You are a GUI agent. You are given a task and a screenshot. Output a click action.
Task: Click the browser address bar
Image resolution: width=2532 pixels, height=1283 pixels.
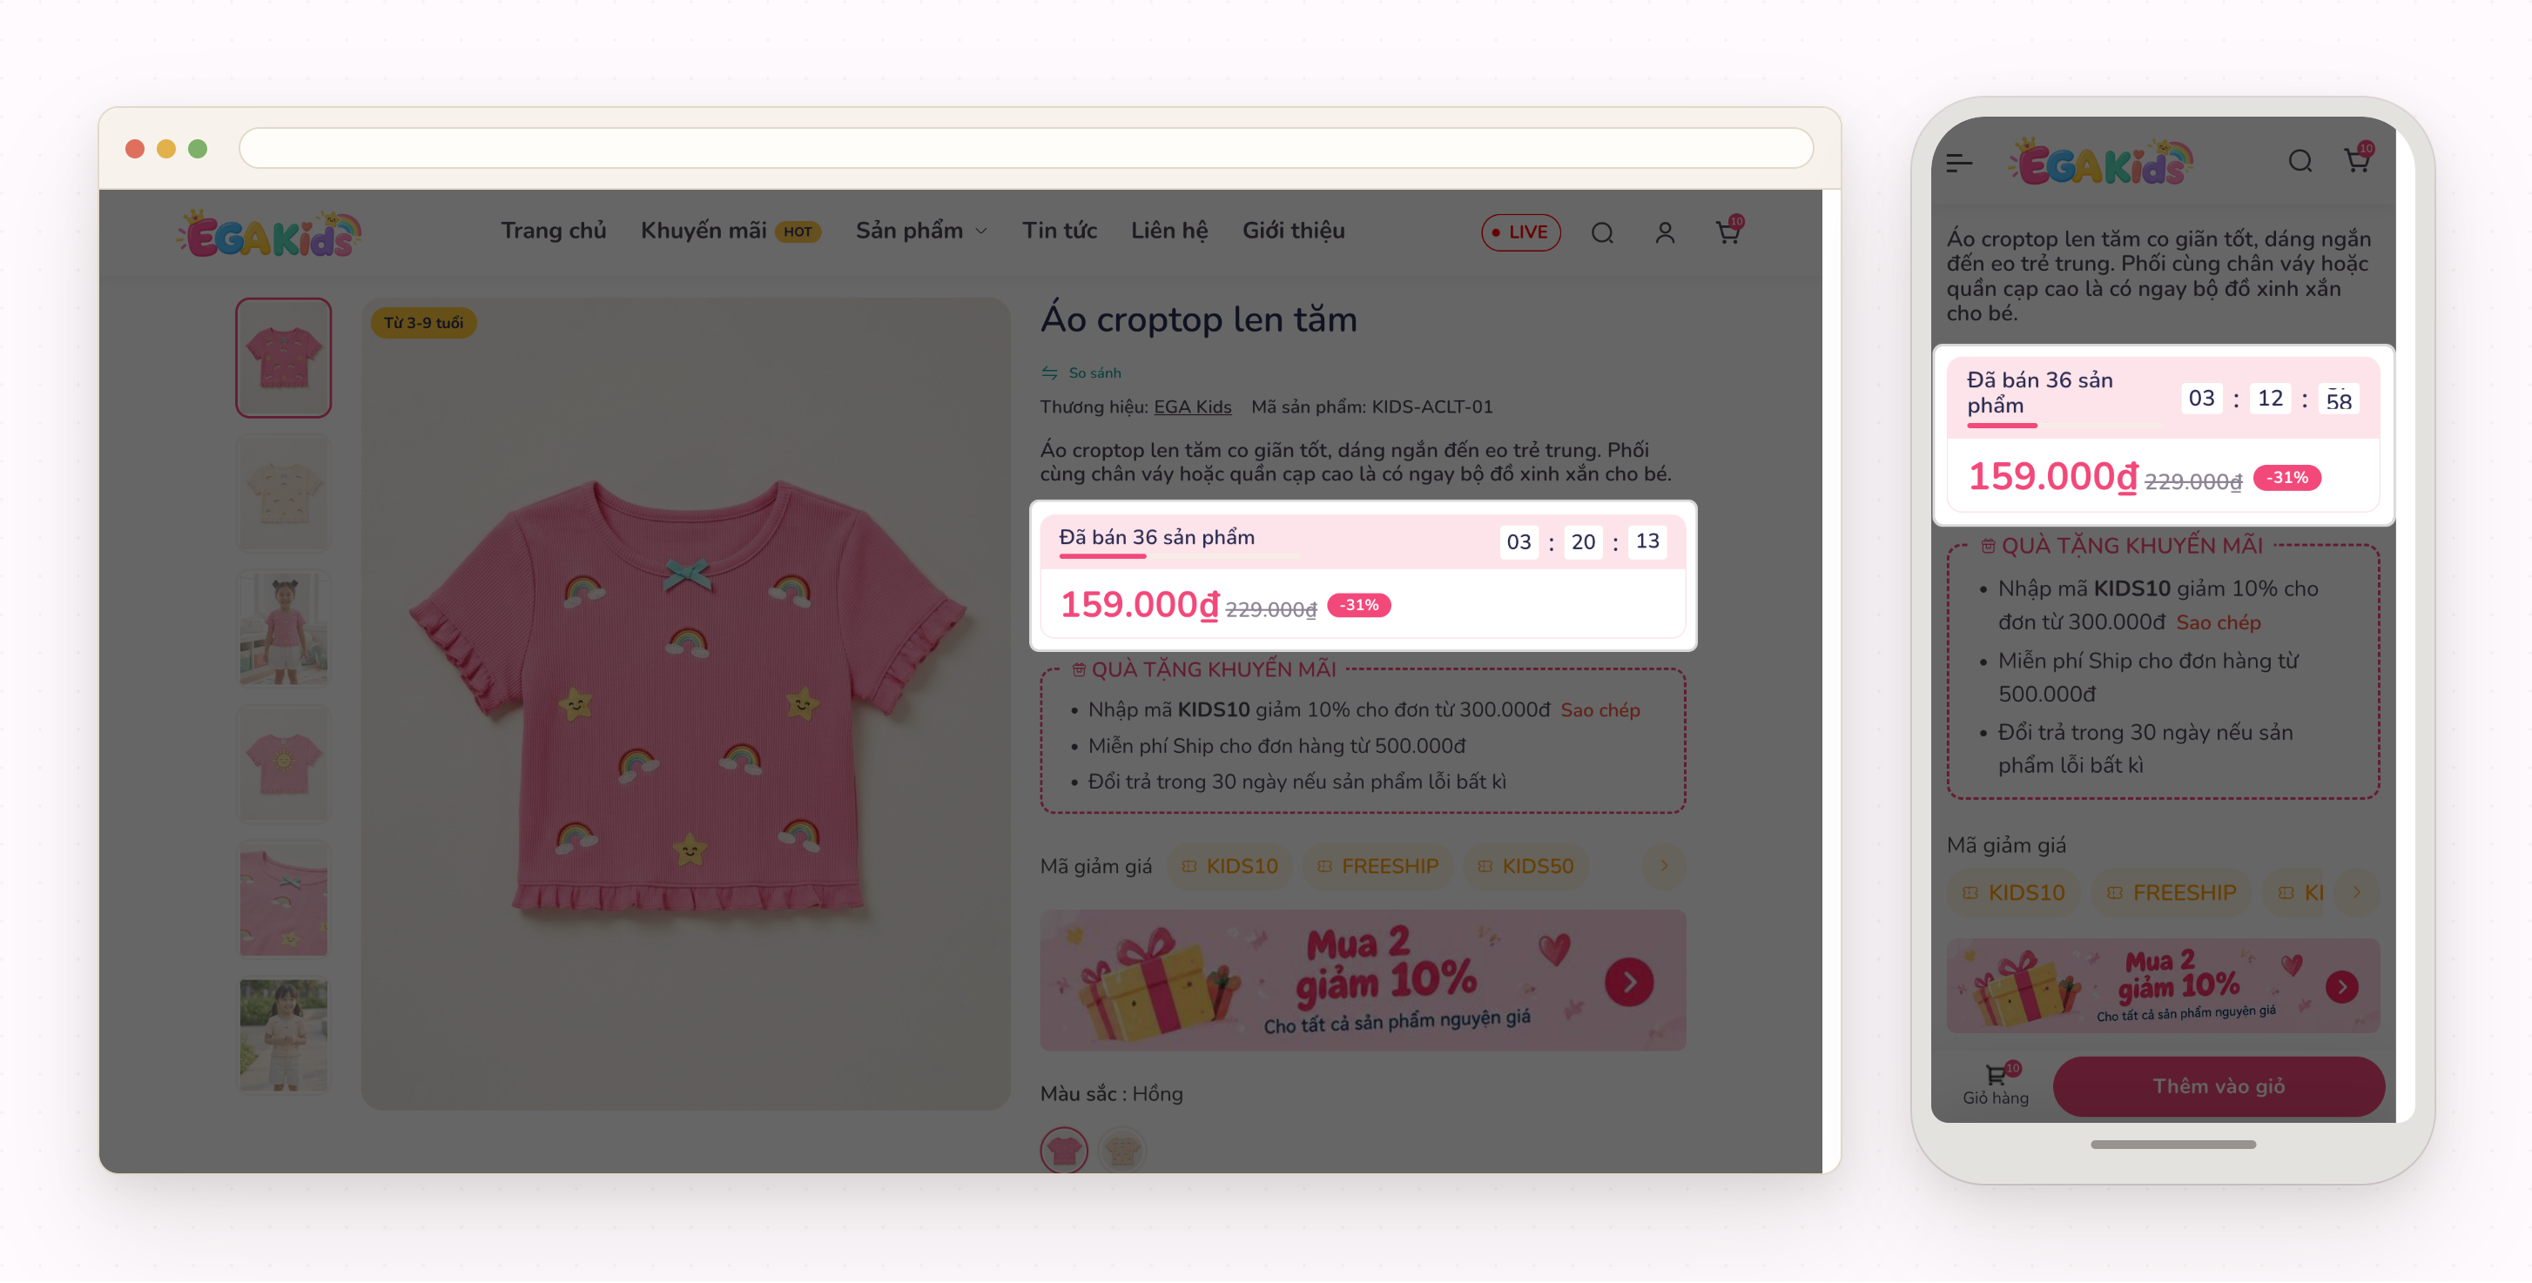point(1025,148)
